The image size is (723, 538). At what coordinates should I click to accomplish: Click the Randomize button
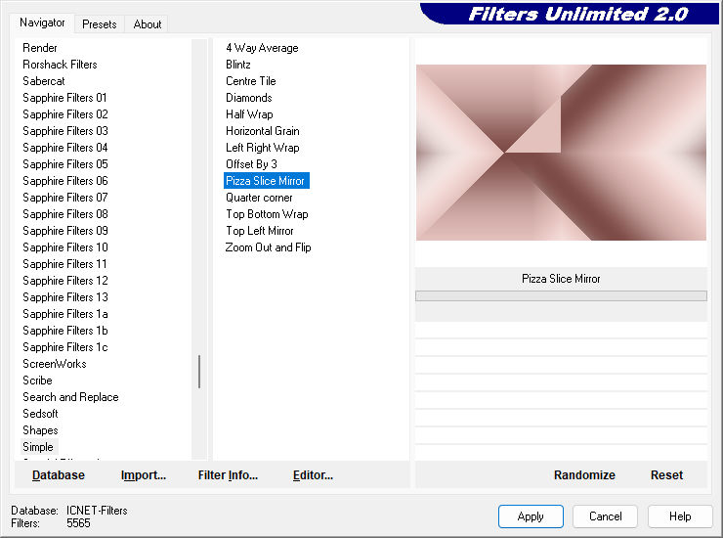[x=584, y=475]
